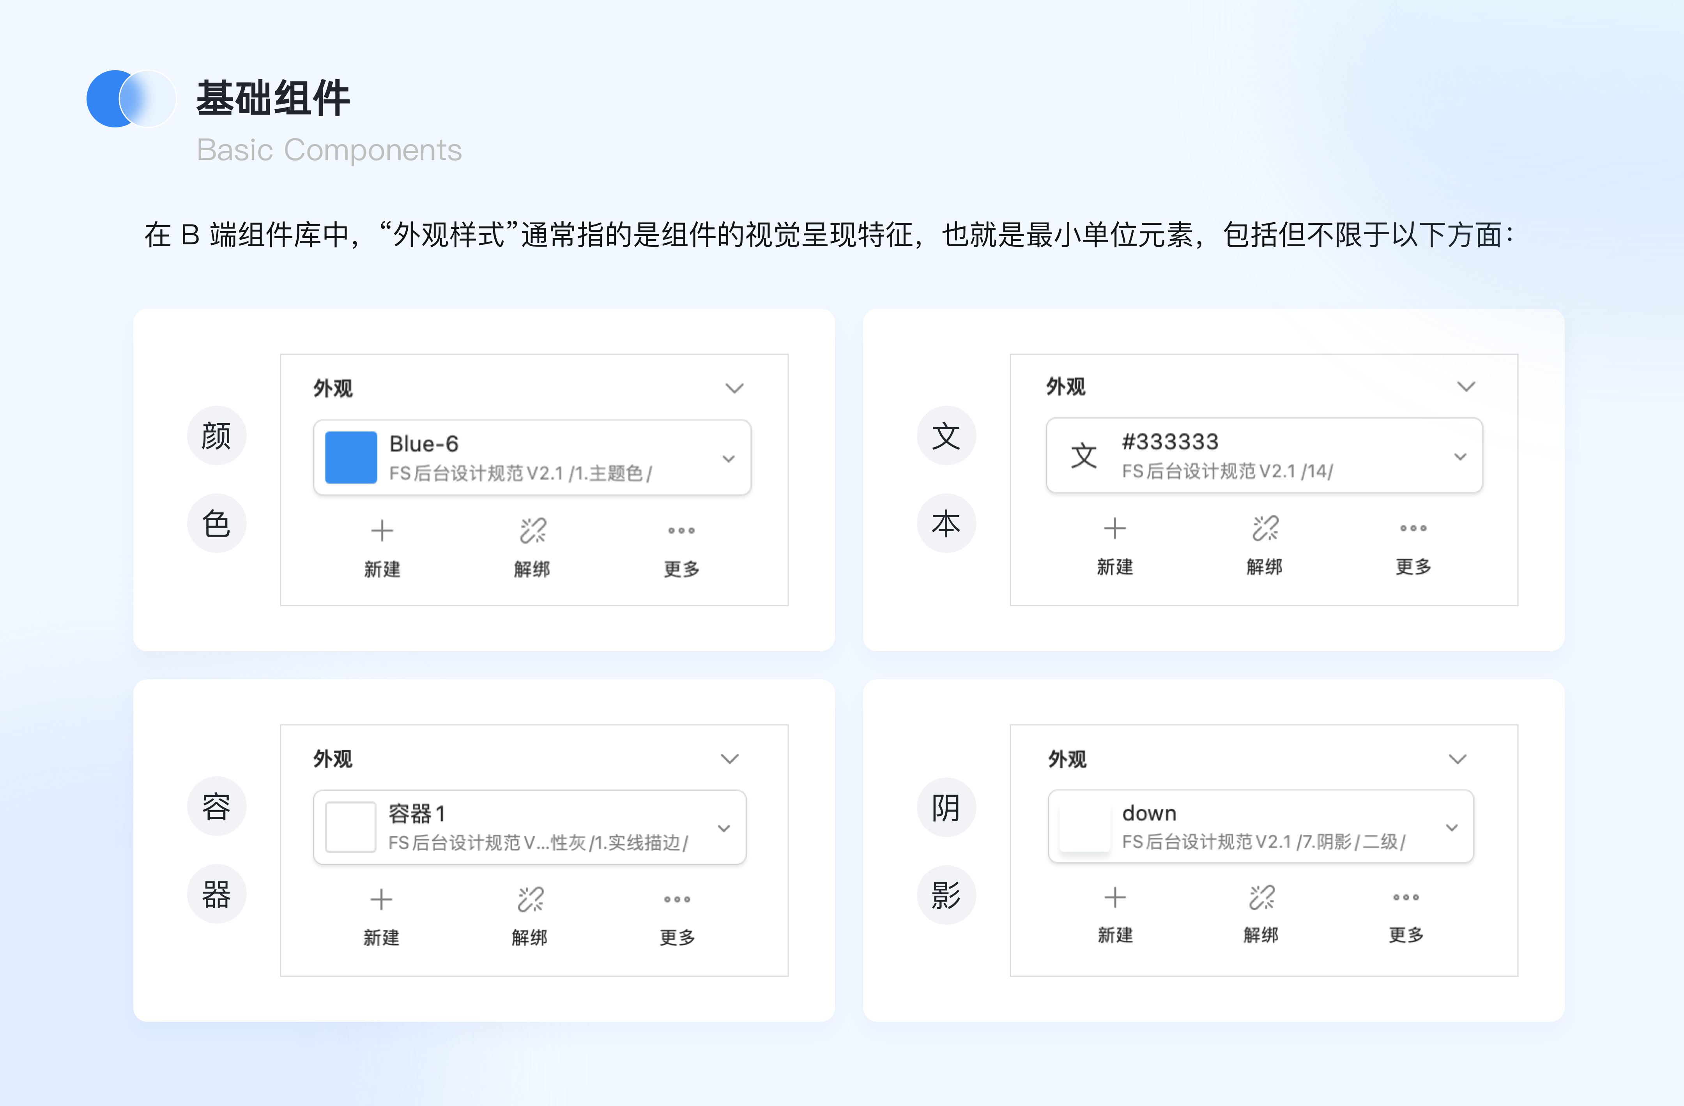1684x1106 pixels.
Task: Click the 新建 label in the #333333 panel
Action: click(x=1115, y=567)
